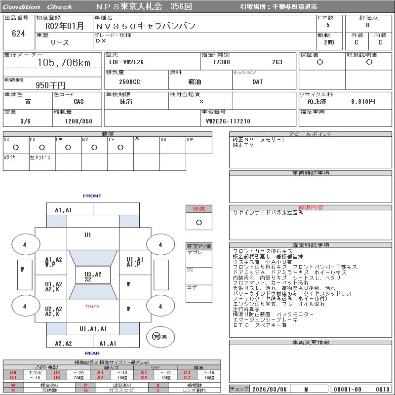Click door panel code 'U1,A1 A1,P'
This screenshot has width=395, height=395.
[x=135, y=262]
